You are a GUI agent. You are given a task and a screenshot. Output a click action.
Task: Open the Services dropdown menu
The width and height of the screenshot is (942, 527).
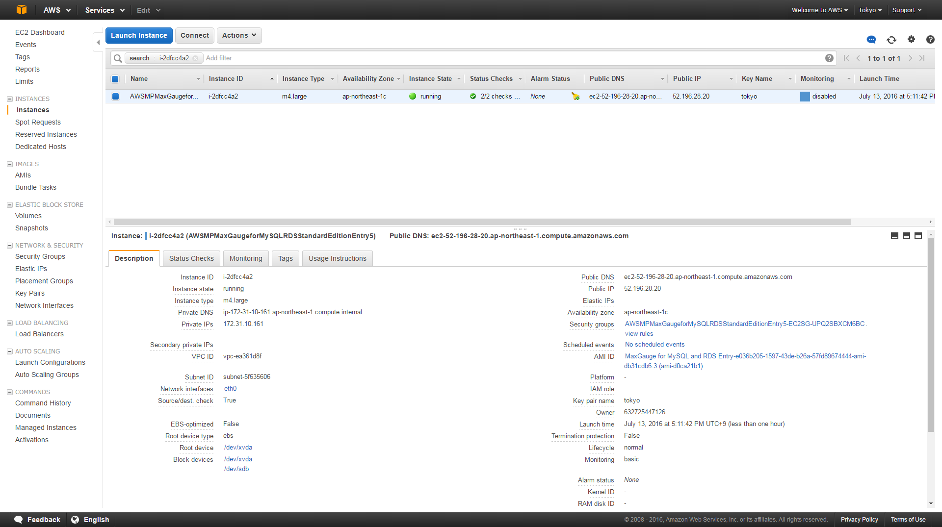(105, 10)
